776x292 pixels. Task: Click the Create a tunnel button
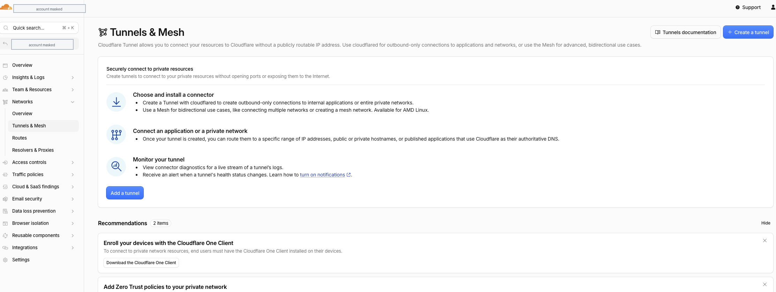(748, 32)
